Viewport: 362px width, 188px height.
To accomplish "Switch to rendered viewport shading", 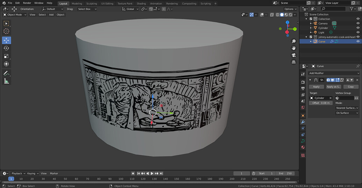I will (291, 15).
